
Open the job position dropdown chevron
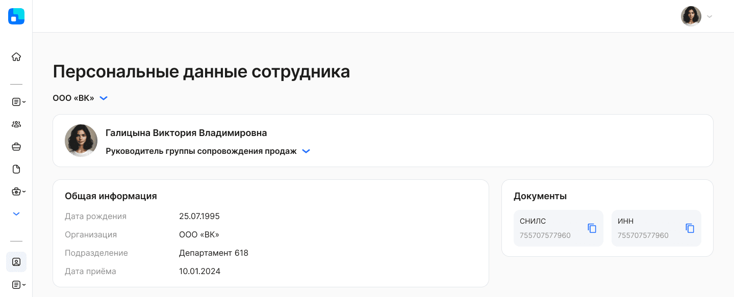coord(306,151)
